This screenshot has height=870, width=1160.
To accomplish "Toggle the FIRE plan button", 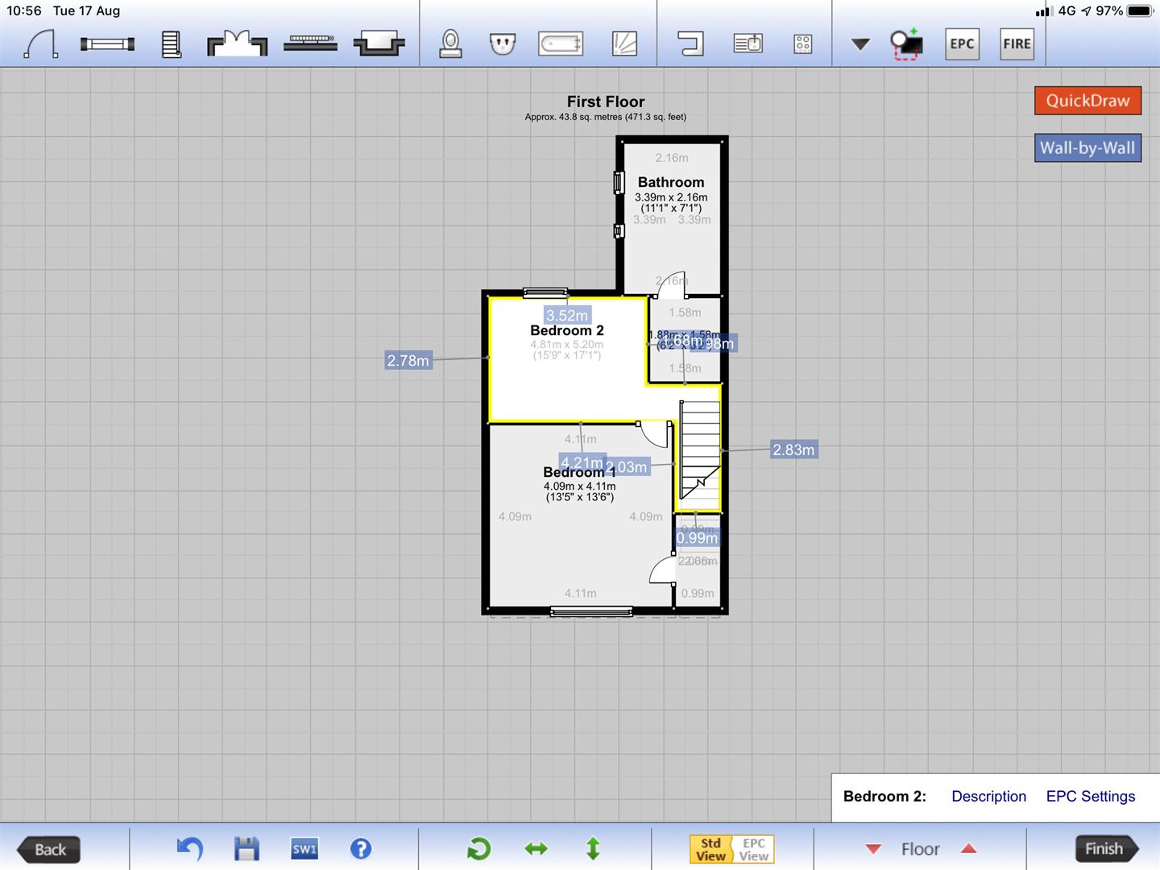I will point(1017,44).
